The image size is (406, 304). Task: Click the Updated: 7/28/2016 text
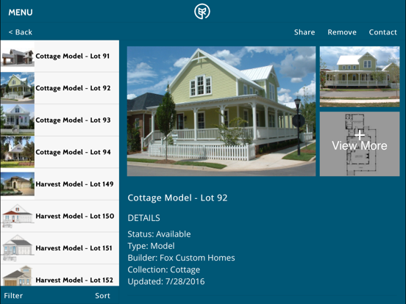click(x=166, y=281)
